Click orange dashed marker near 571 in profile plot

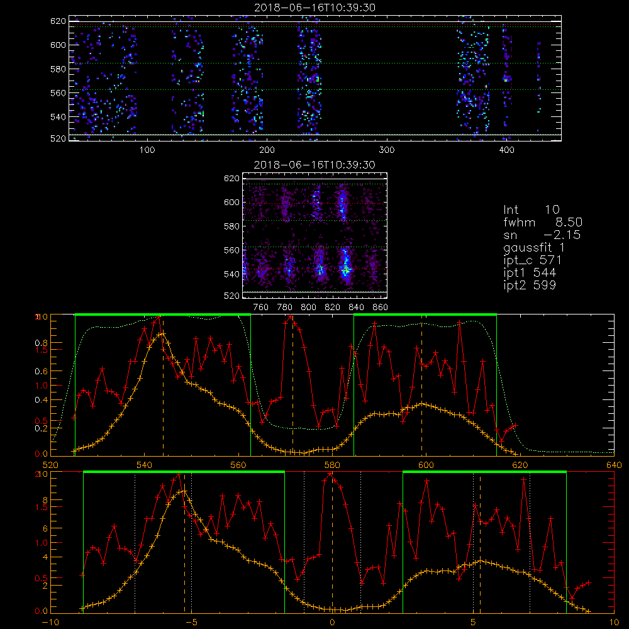[292, 385]
